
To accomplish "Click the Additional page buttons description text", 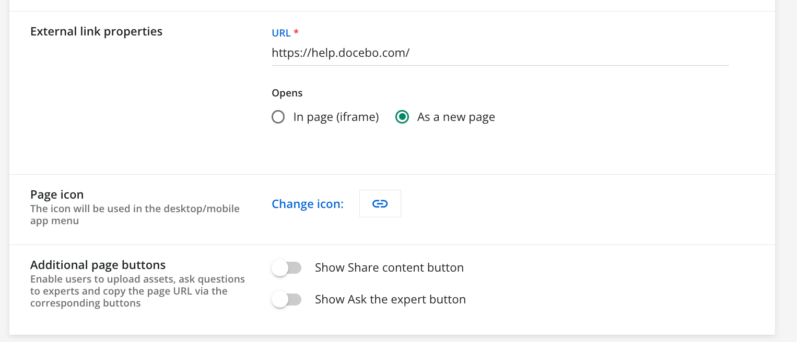I will coord(137,291).
